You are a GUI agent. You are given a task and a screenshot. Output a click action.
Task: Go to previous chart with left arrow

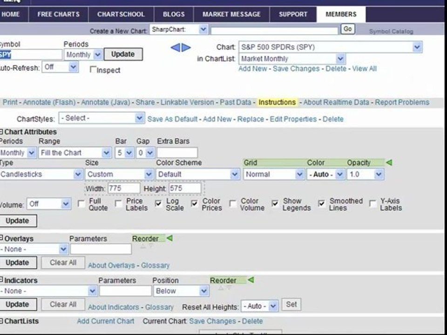coord(175,47)
